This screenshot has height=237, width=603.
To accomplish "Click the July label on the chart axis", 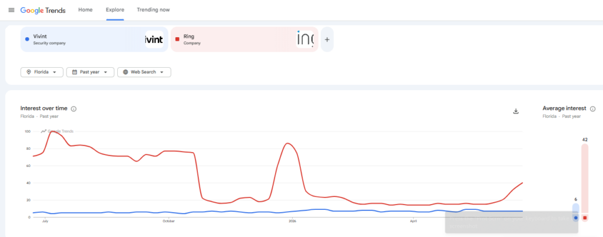I will tap(45, 221).
